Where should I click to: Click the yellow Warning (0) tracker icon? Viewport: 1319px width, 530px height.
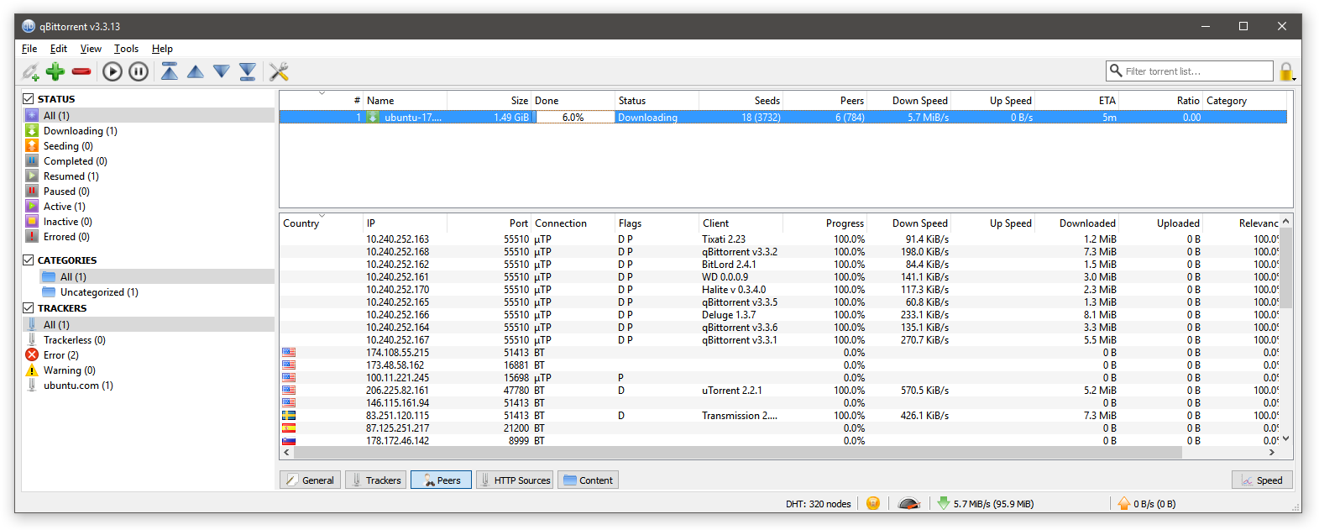pyautogui.click(x=32, y=370)
